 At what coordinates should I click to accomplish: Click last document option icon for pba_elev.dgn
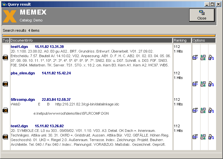coord(211,84)
